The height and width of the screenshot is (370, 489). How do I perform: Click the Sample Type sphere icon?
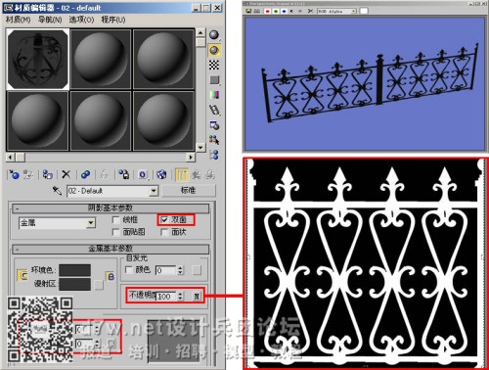pyautogui.click(x=214, y=35)
